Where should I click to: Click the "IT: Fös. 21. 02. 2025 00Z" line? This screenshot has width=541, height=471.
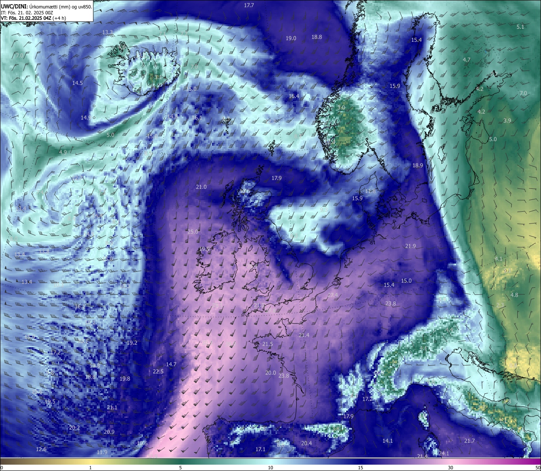click(27, 13)
